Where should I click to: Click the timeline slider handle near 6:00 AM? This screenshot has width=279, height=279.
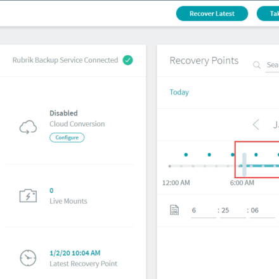click(x=244, y=164)
